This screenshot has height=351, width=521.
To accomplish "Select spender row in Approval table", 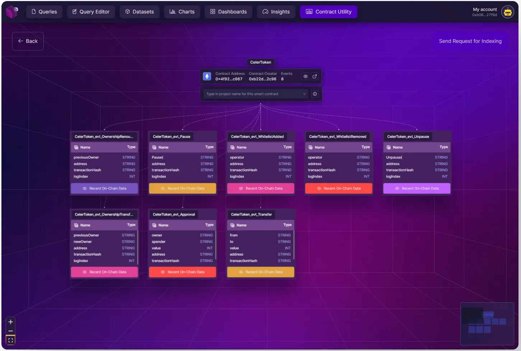I will point(182,242).
